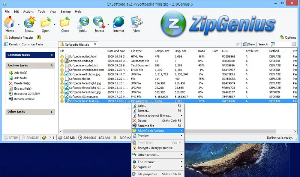
Task: Open the Actions menu
Action: click(x=28, y=12)
